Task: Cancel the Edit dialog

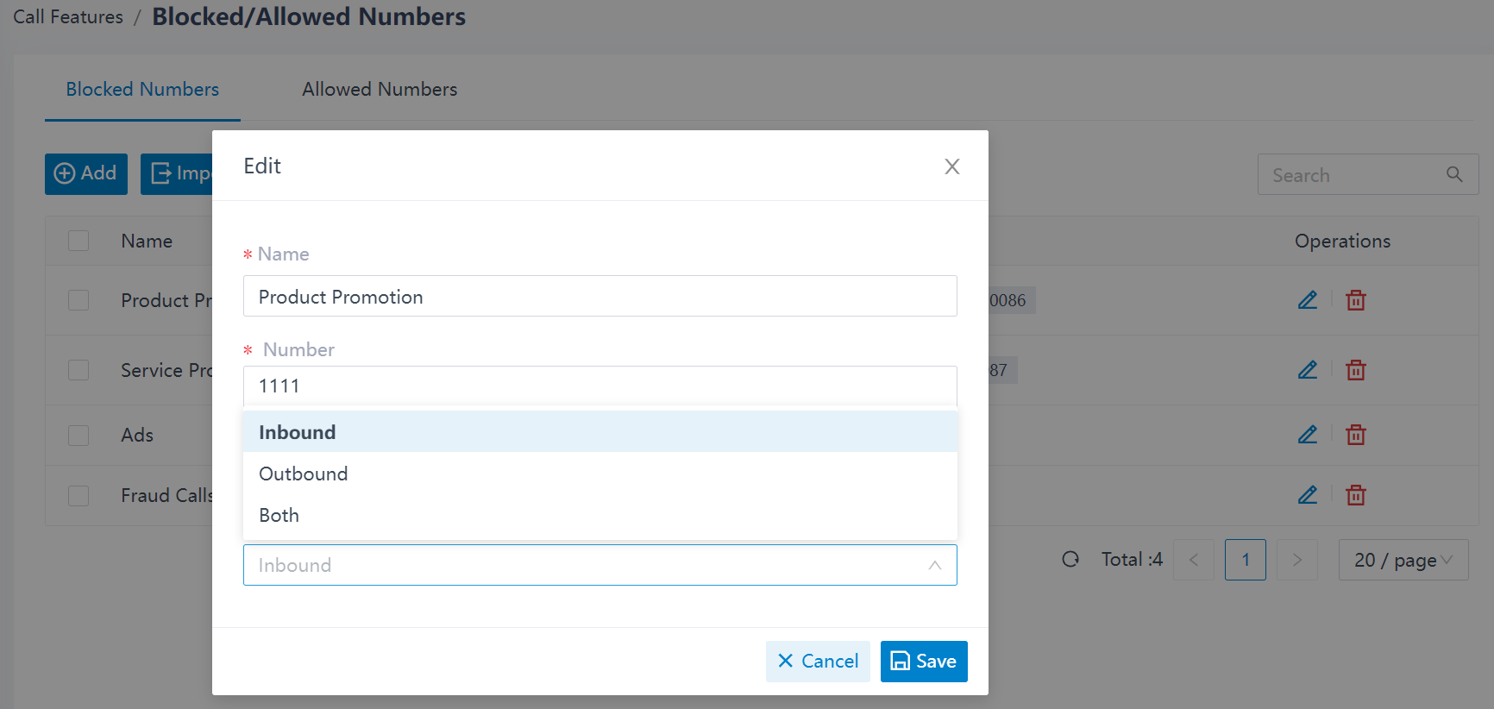Action: pos(818,662)
